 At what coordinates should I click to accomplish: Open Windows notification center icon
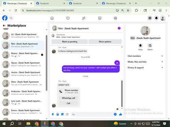pos(165,124)
